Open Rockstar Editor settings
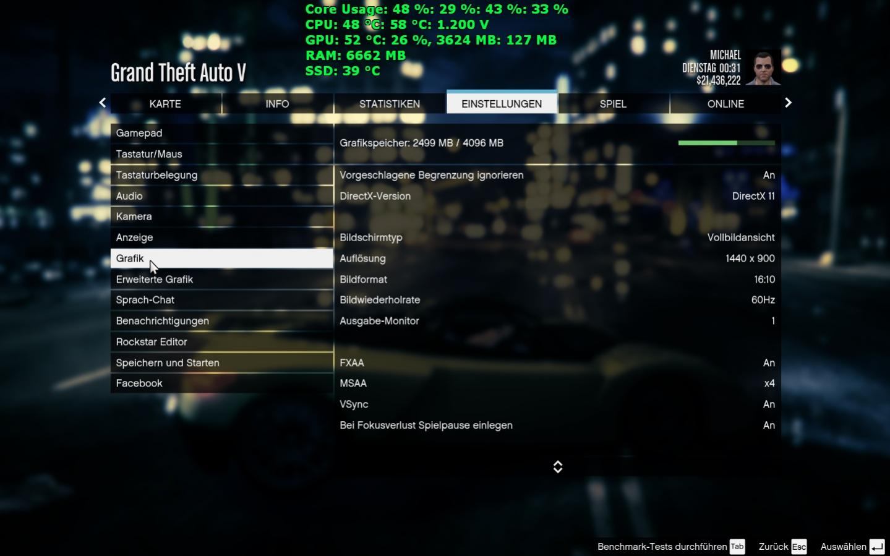The height and width of the screenshot is (556, 890). pos(222,342)
